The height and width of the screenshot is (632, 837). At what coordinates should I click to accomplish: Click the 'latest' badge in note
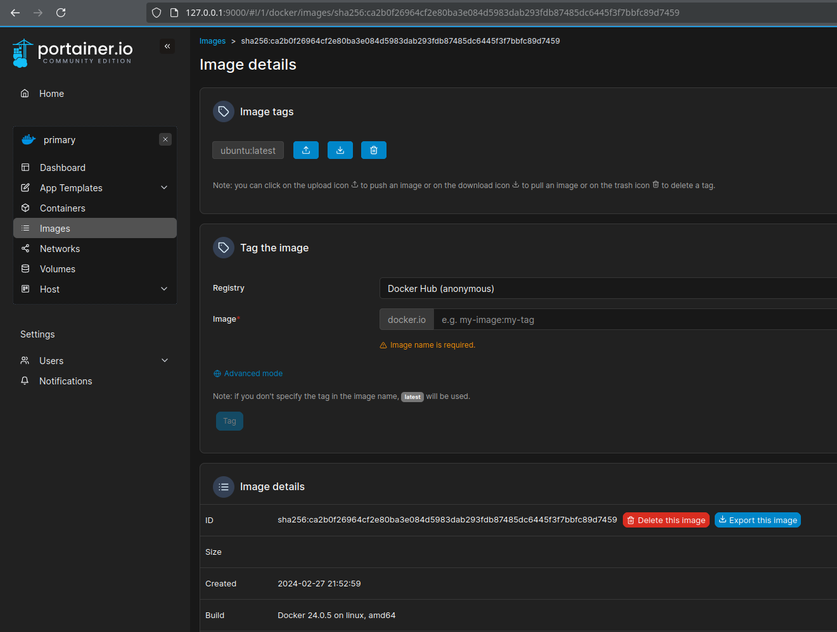(x=412, y=397)
